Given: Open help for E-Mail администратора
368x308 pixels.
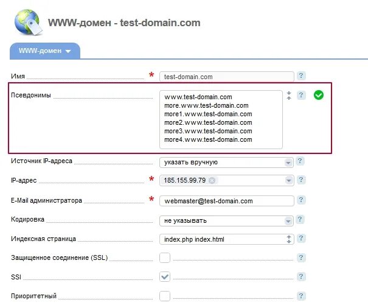Looking at the screenshot, I should tap(301, 200).
